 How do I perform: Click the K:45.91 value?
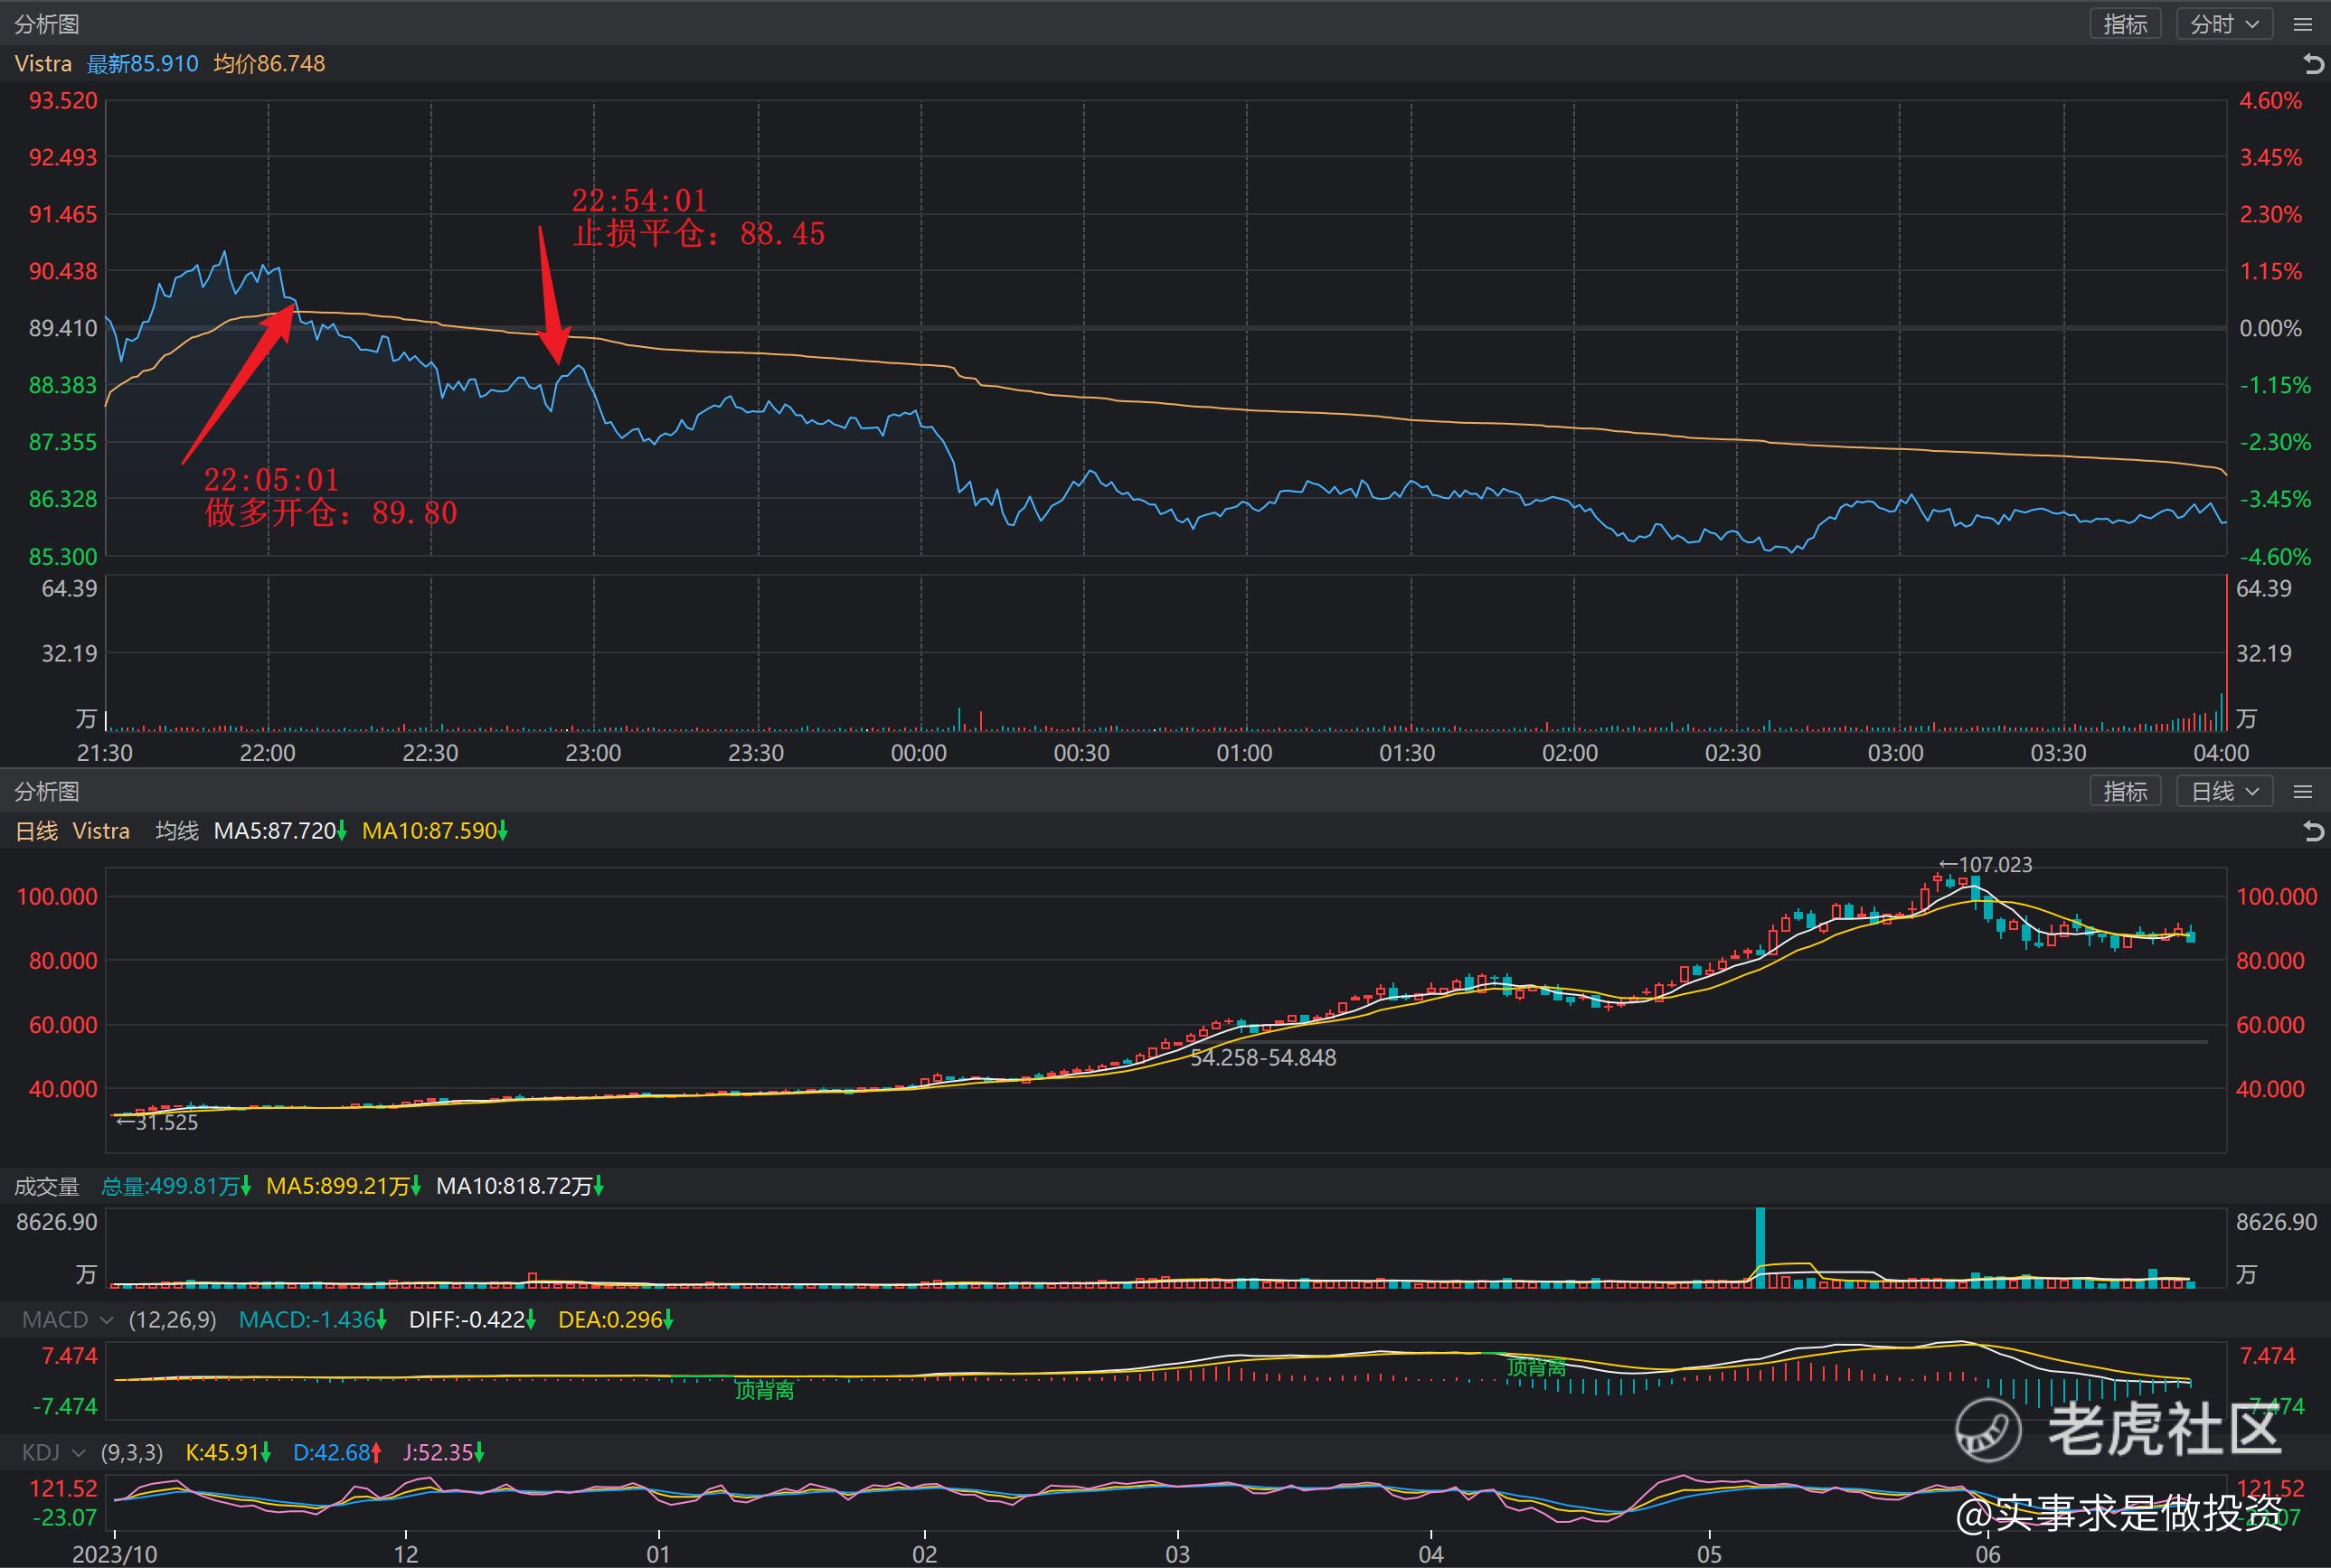click(x=228, y=1452)
